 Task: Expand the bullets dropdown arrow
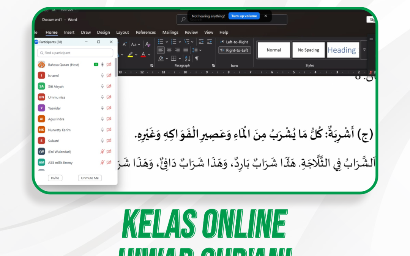pos(167,42)
